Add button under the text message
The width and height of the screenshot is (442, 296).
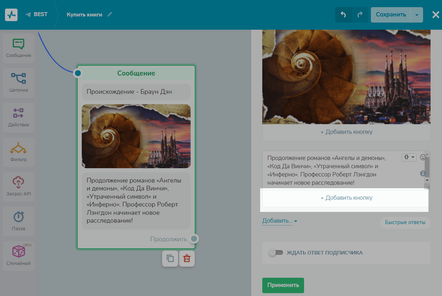346,198
